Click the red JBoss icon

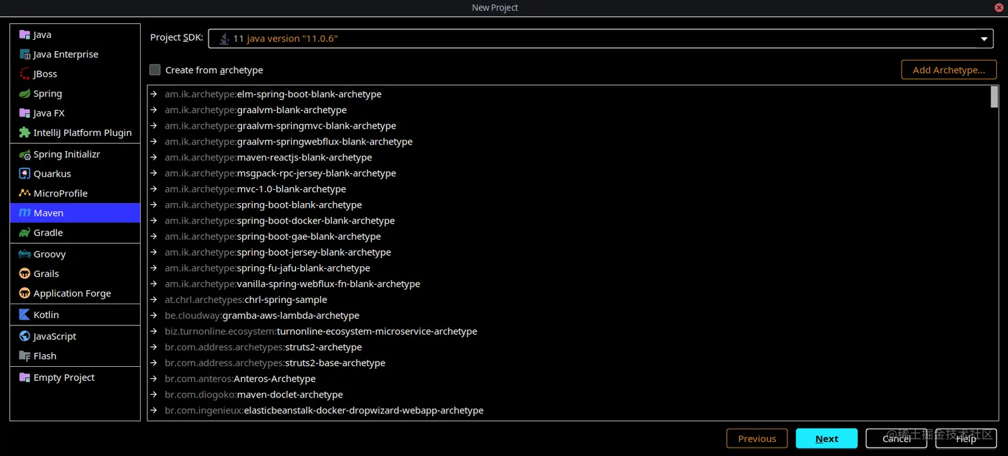(x=25, y=74)
